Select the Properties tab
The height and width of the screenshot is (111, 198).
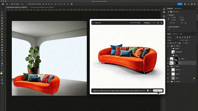pyautogui.click(x=170, y=8)
